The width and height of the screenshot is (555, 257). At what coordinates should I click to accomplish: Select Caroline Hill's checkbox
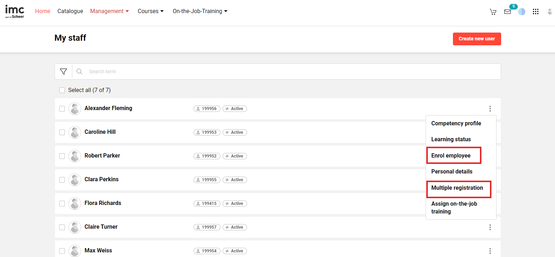point(62,132)
